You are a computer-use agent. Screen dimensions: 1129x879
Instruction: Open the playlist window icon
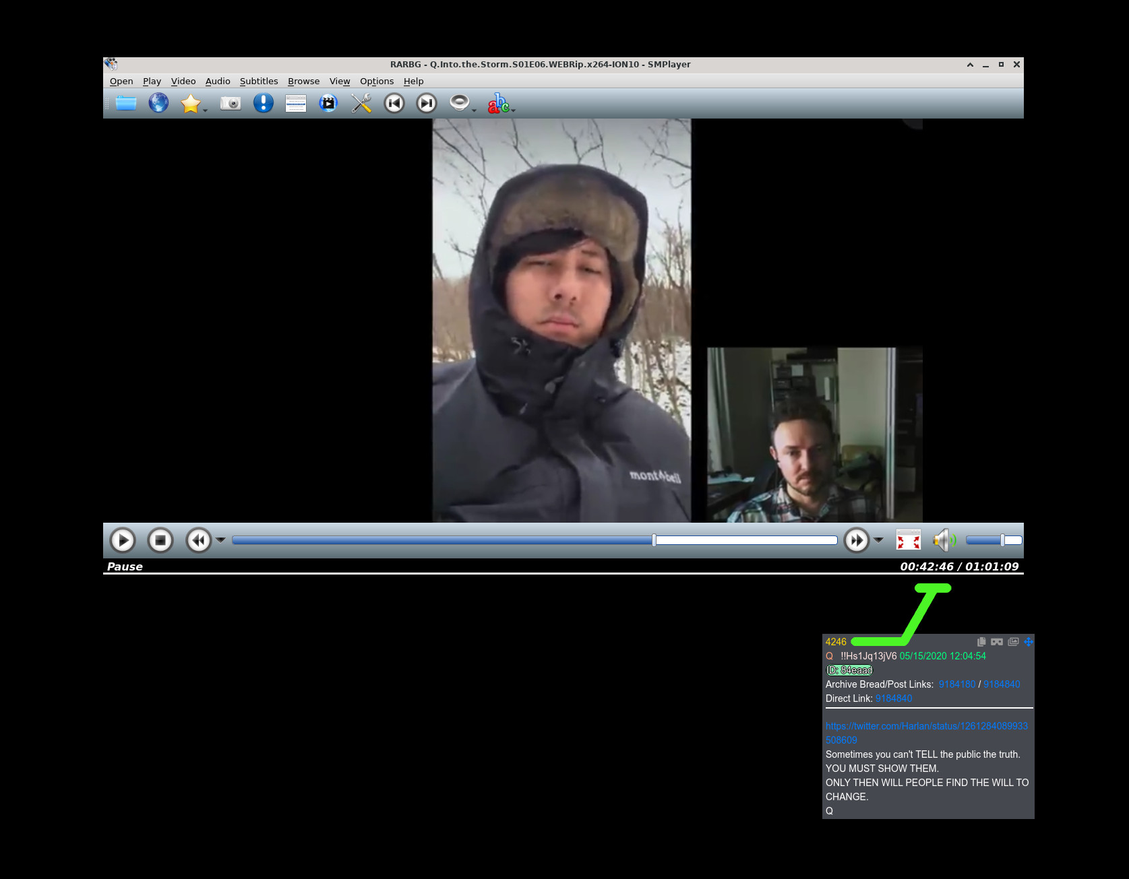[x=296, y=103]
